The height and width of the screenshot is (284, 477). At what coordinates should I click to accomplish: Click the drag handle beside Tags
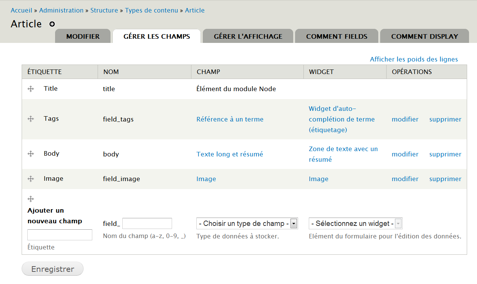click(31, 119)
